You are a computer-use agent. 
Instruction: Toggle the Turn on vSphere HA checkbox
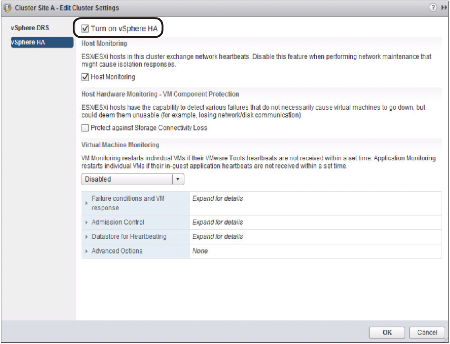click(x=85, y=29)
